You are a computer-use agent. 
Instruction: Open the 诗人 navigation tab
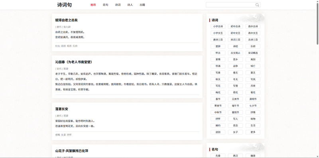[x=130, y=5]
